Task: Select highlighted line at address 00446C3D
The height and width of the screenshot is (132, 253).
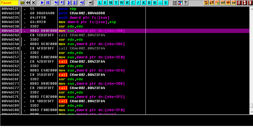Action: 125,31
